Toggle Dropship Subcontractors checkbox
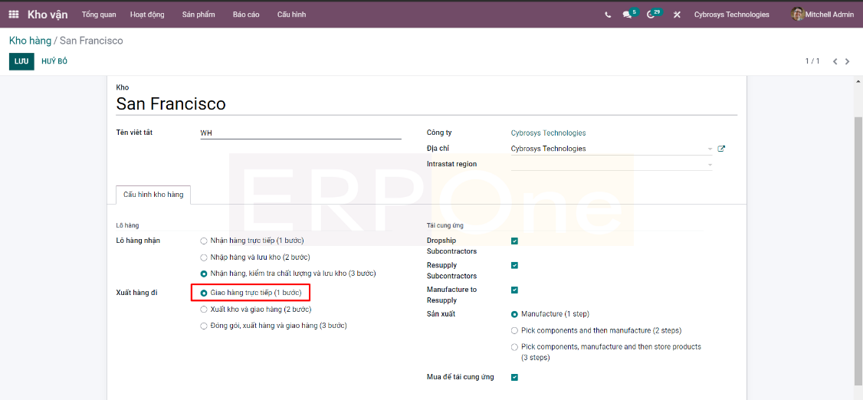The height and width of the screenshot is (400, 863). [x=514, y=241]
